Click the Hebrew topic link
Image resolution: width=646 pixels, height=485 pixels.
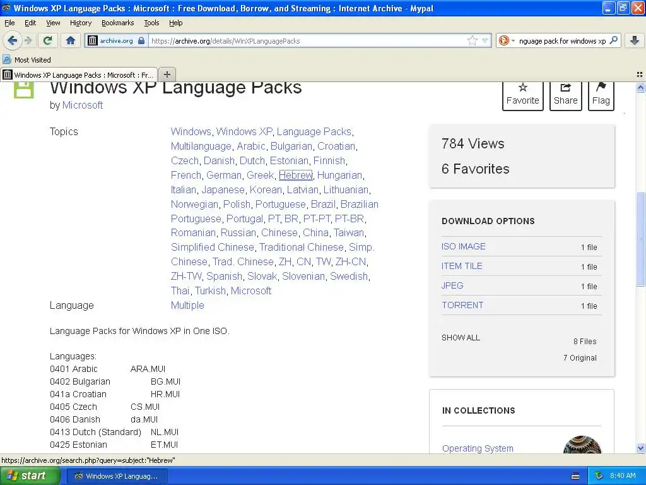(296, 176)
